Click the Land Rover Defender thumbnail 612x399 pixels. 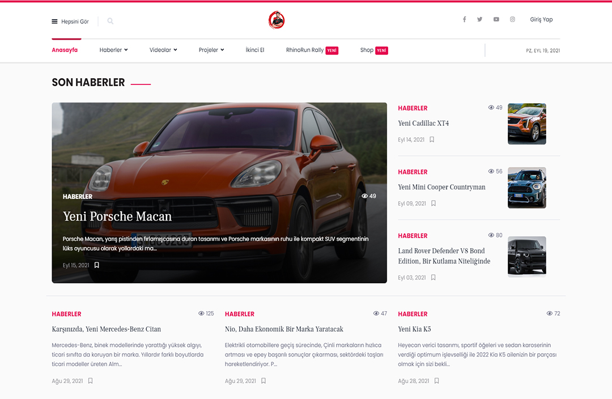click(527, 257)
